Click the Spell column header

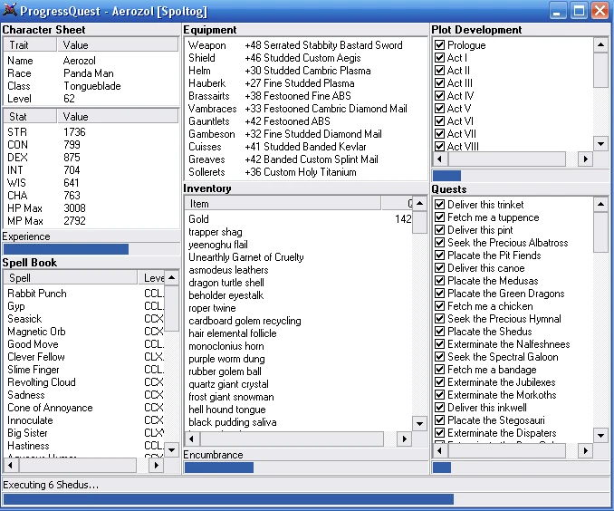click(x=71, y=278)
